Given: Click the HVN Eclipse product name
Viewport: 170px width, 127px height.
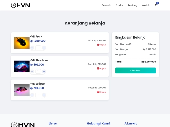Looking at the screenshot, I should 37,84.
